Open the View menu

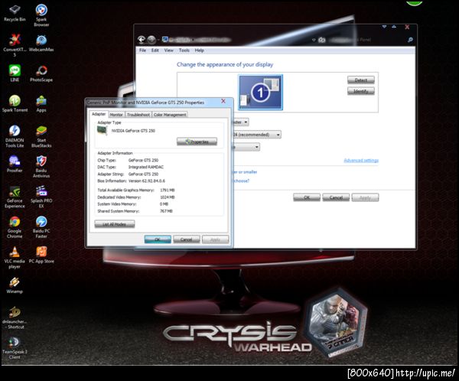pyautogui.click(x=168, y=50)
